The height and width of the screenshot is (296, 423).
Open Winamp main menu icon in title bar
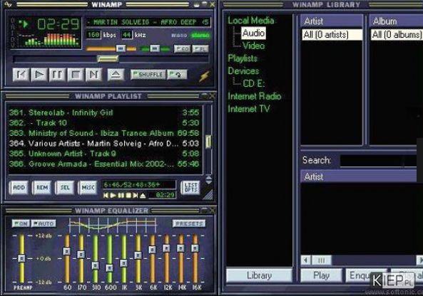(9, 4)
